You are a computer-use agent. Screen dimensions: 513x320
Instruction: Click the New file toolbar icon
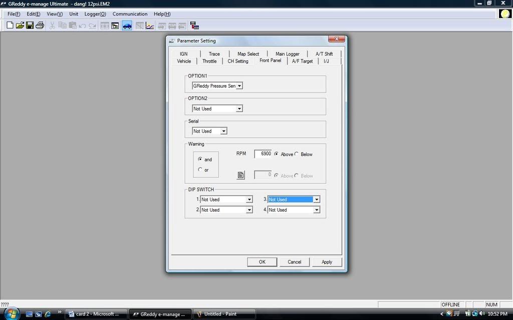[x=10, y=25]
